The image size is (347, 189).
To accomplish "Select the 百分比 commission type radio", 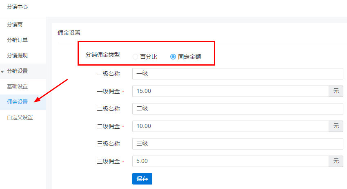I will (x=135, y=57).
